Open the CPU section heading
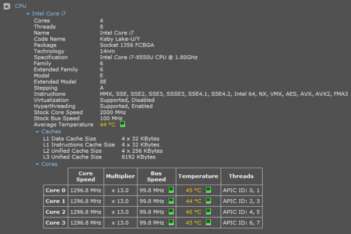This screenshot has height=234, width=351. 20,6
